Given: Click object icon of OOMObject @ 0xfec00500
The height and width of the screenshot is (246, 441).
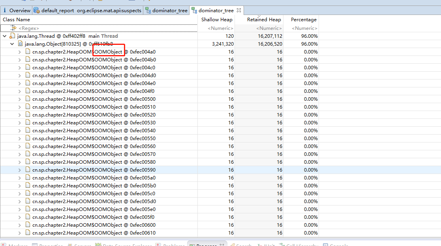Looking at the screenshot, I should (x=28, y=98).
